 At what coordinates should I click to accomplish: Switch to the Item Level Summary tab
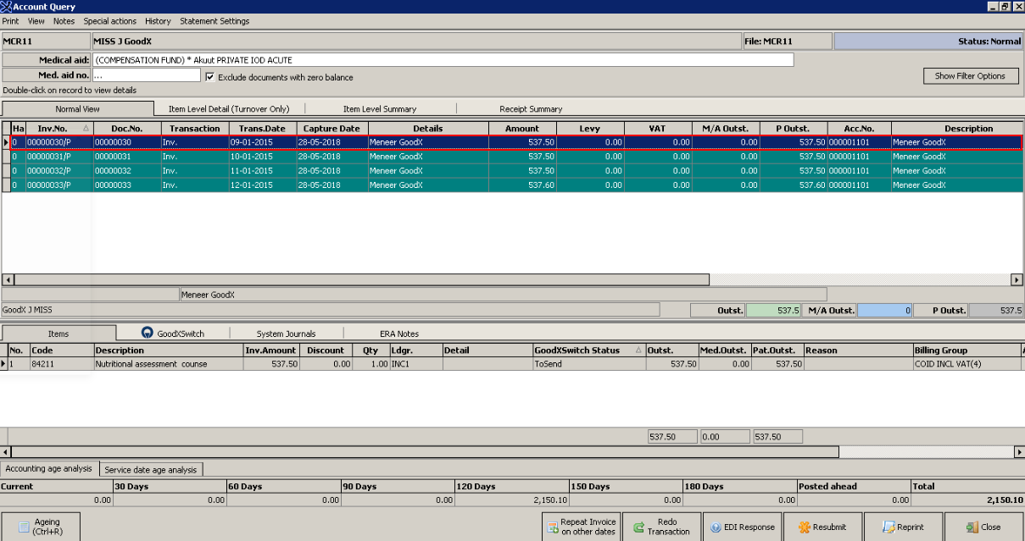coord(379,109)
